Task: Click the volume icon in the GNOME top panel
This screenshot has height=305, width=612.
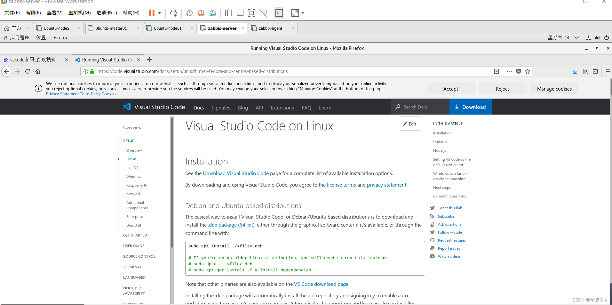Action: 597,38
